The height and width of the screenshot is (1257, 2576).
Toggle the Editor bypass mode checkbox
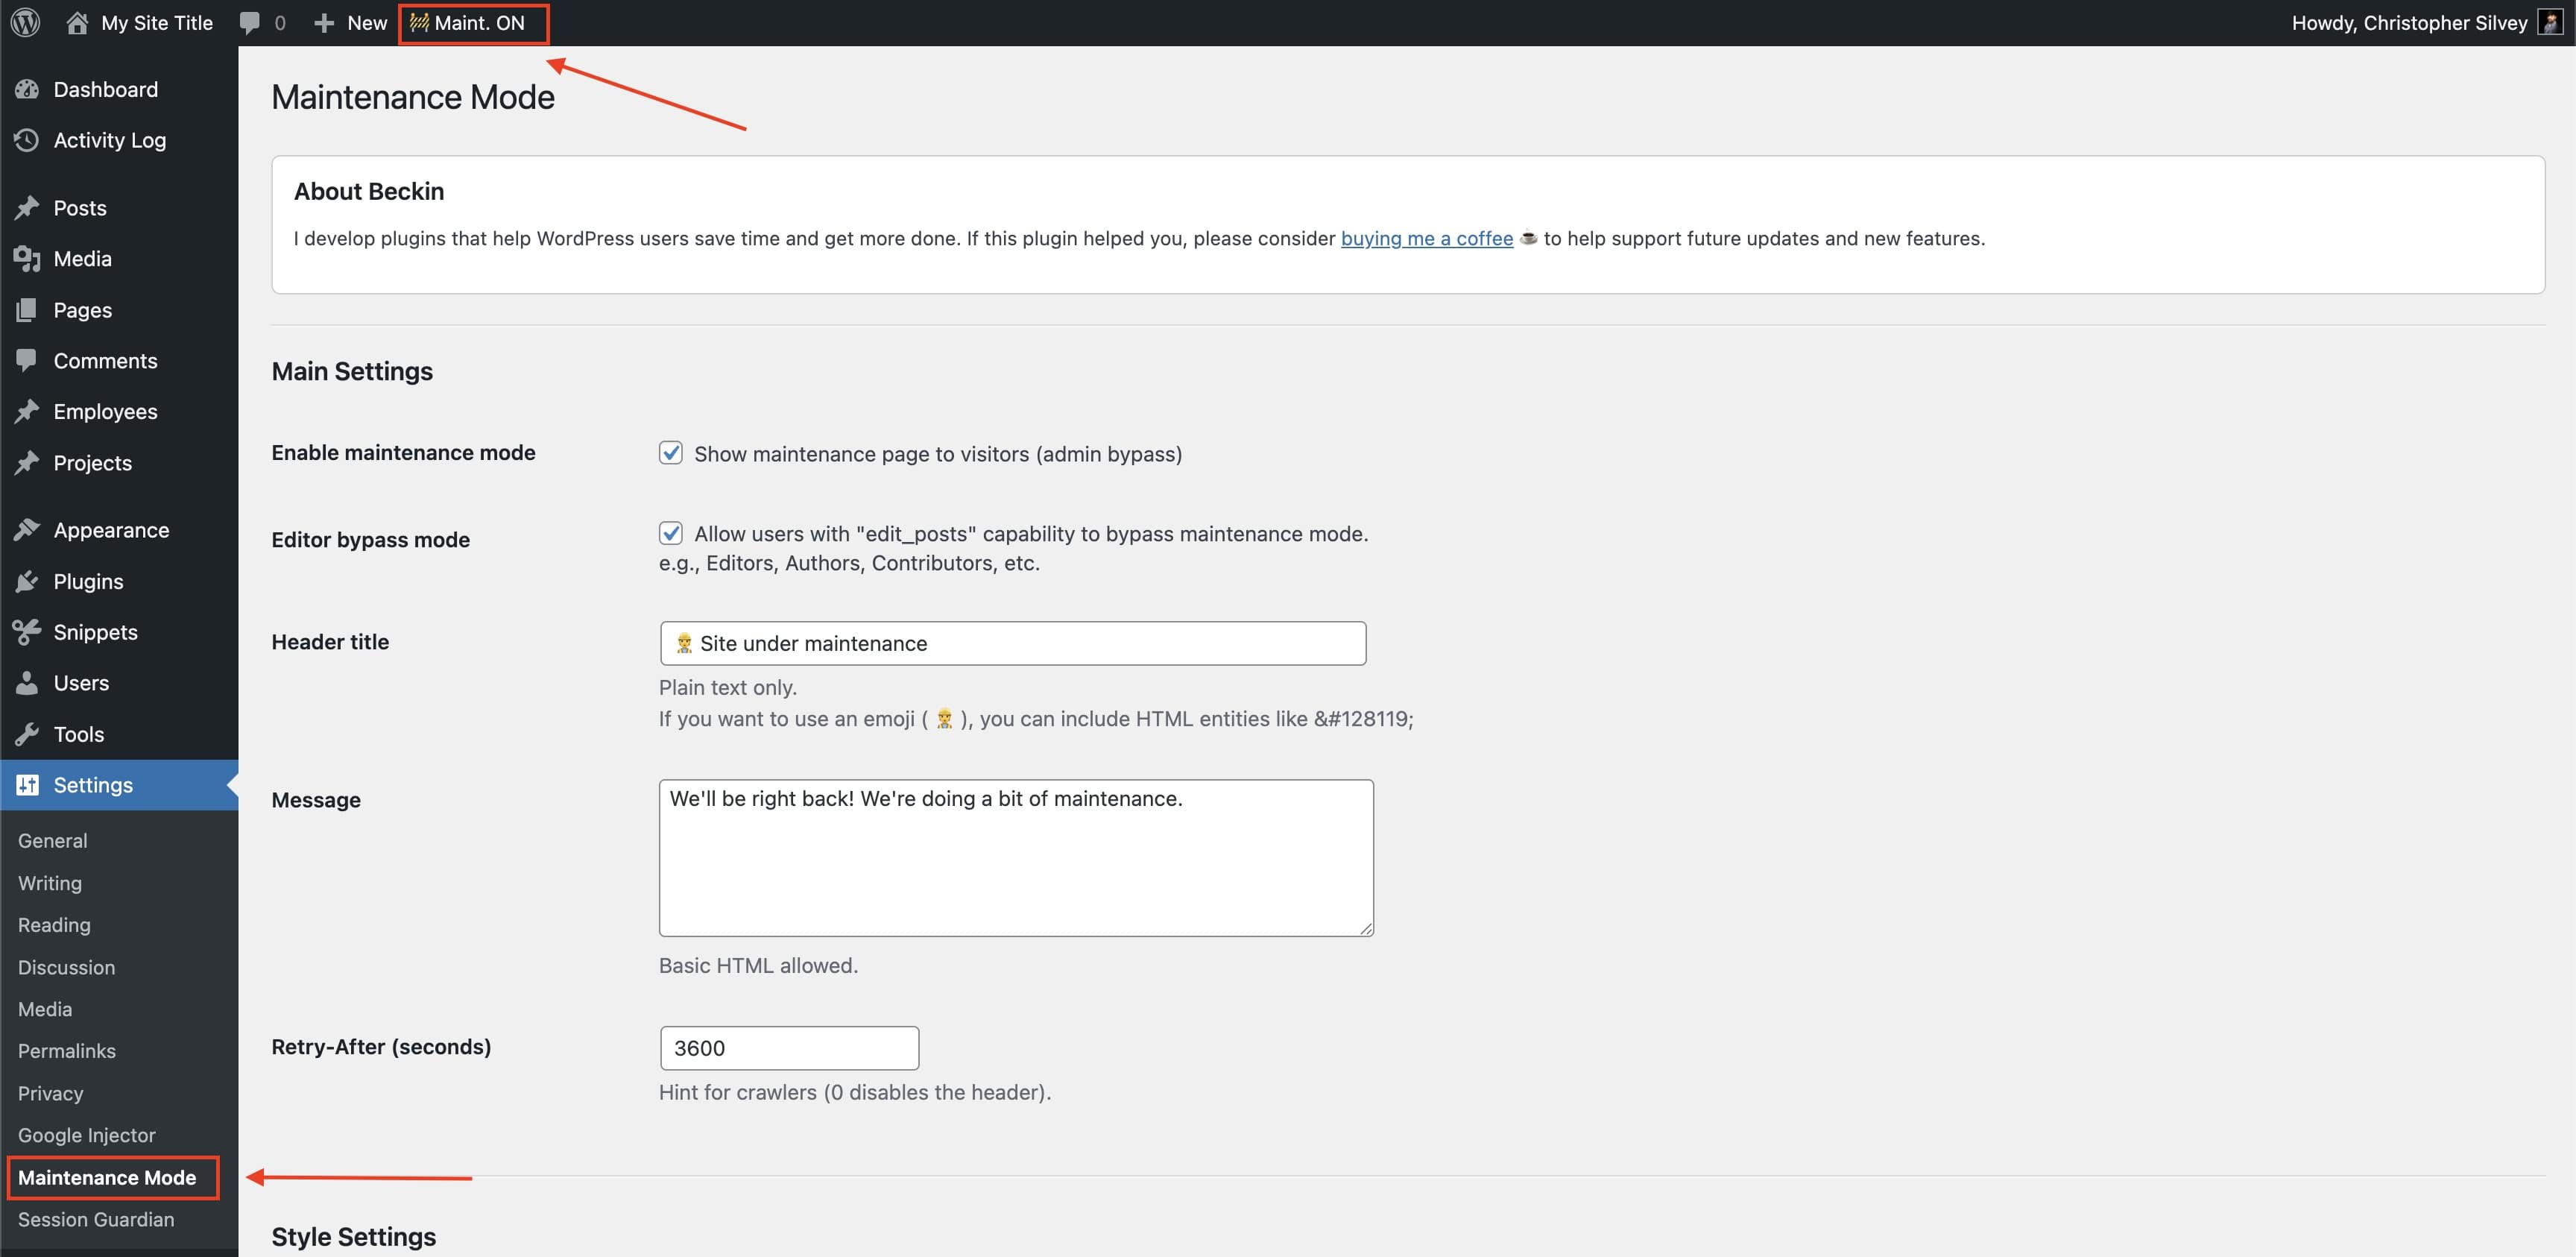coord(671,533)
